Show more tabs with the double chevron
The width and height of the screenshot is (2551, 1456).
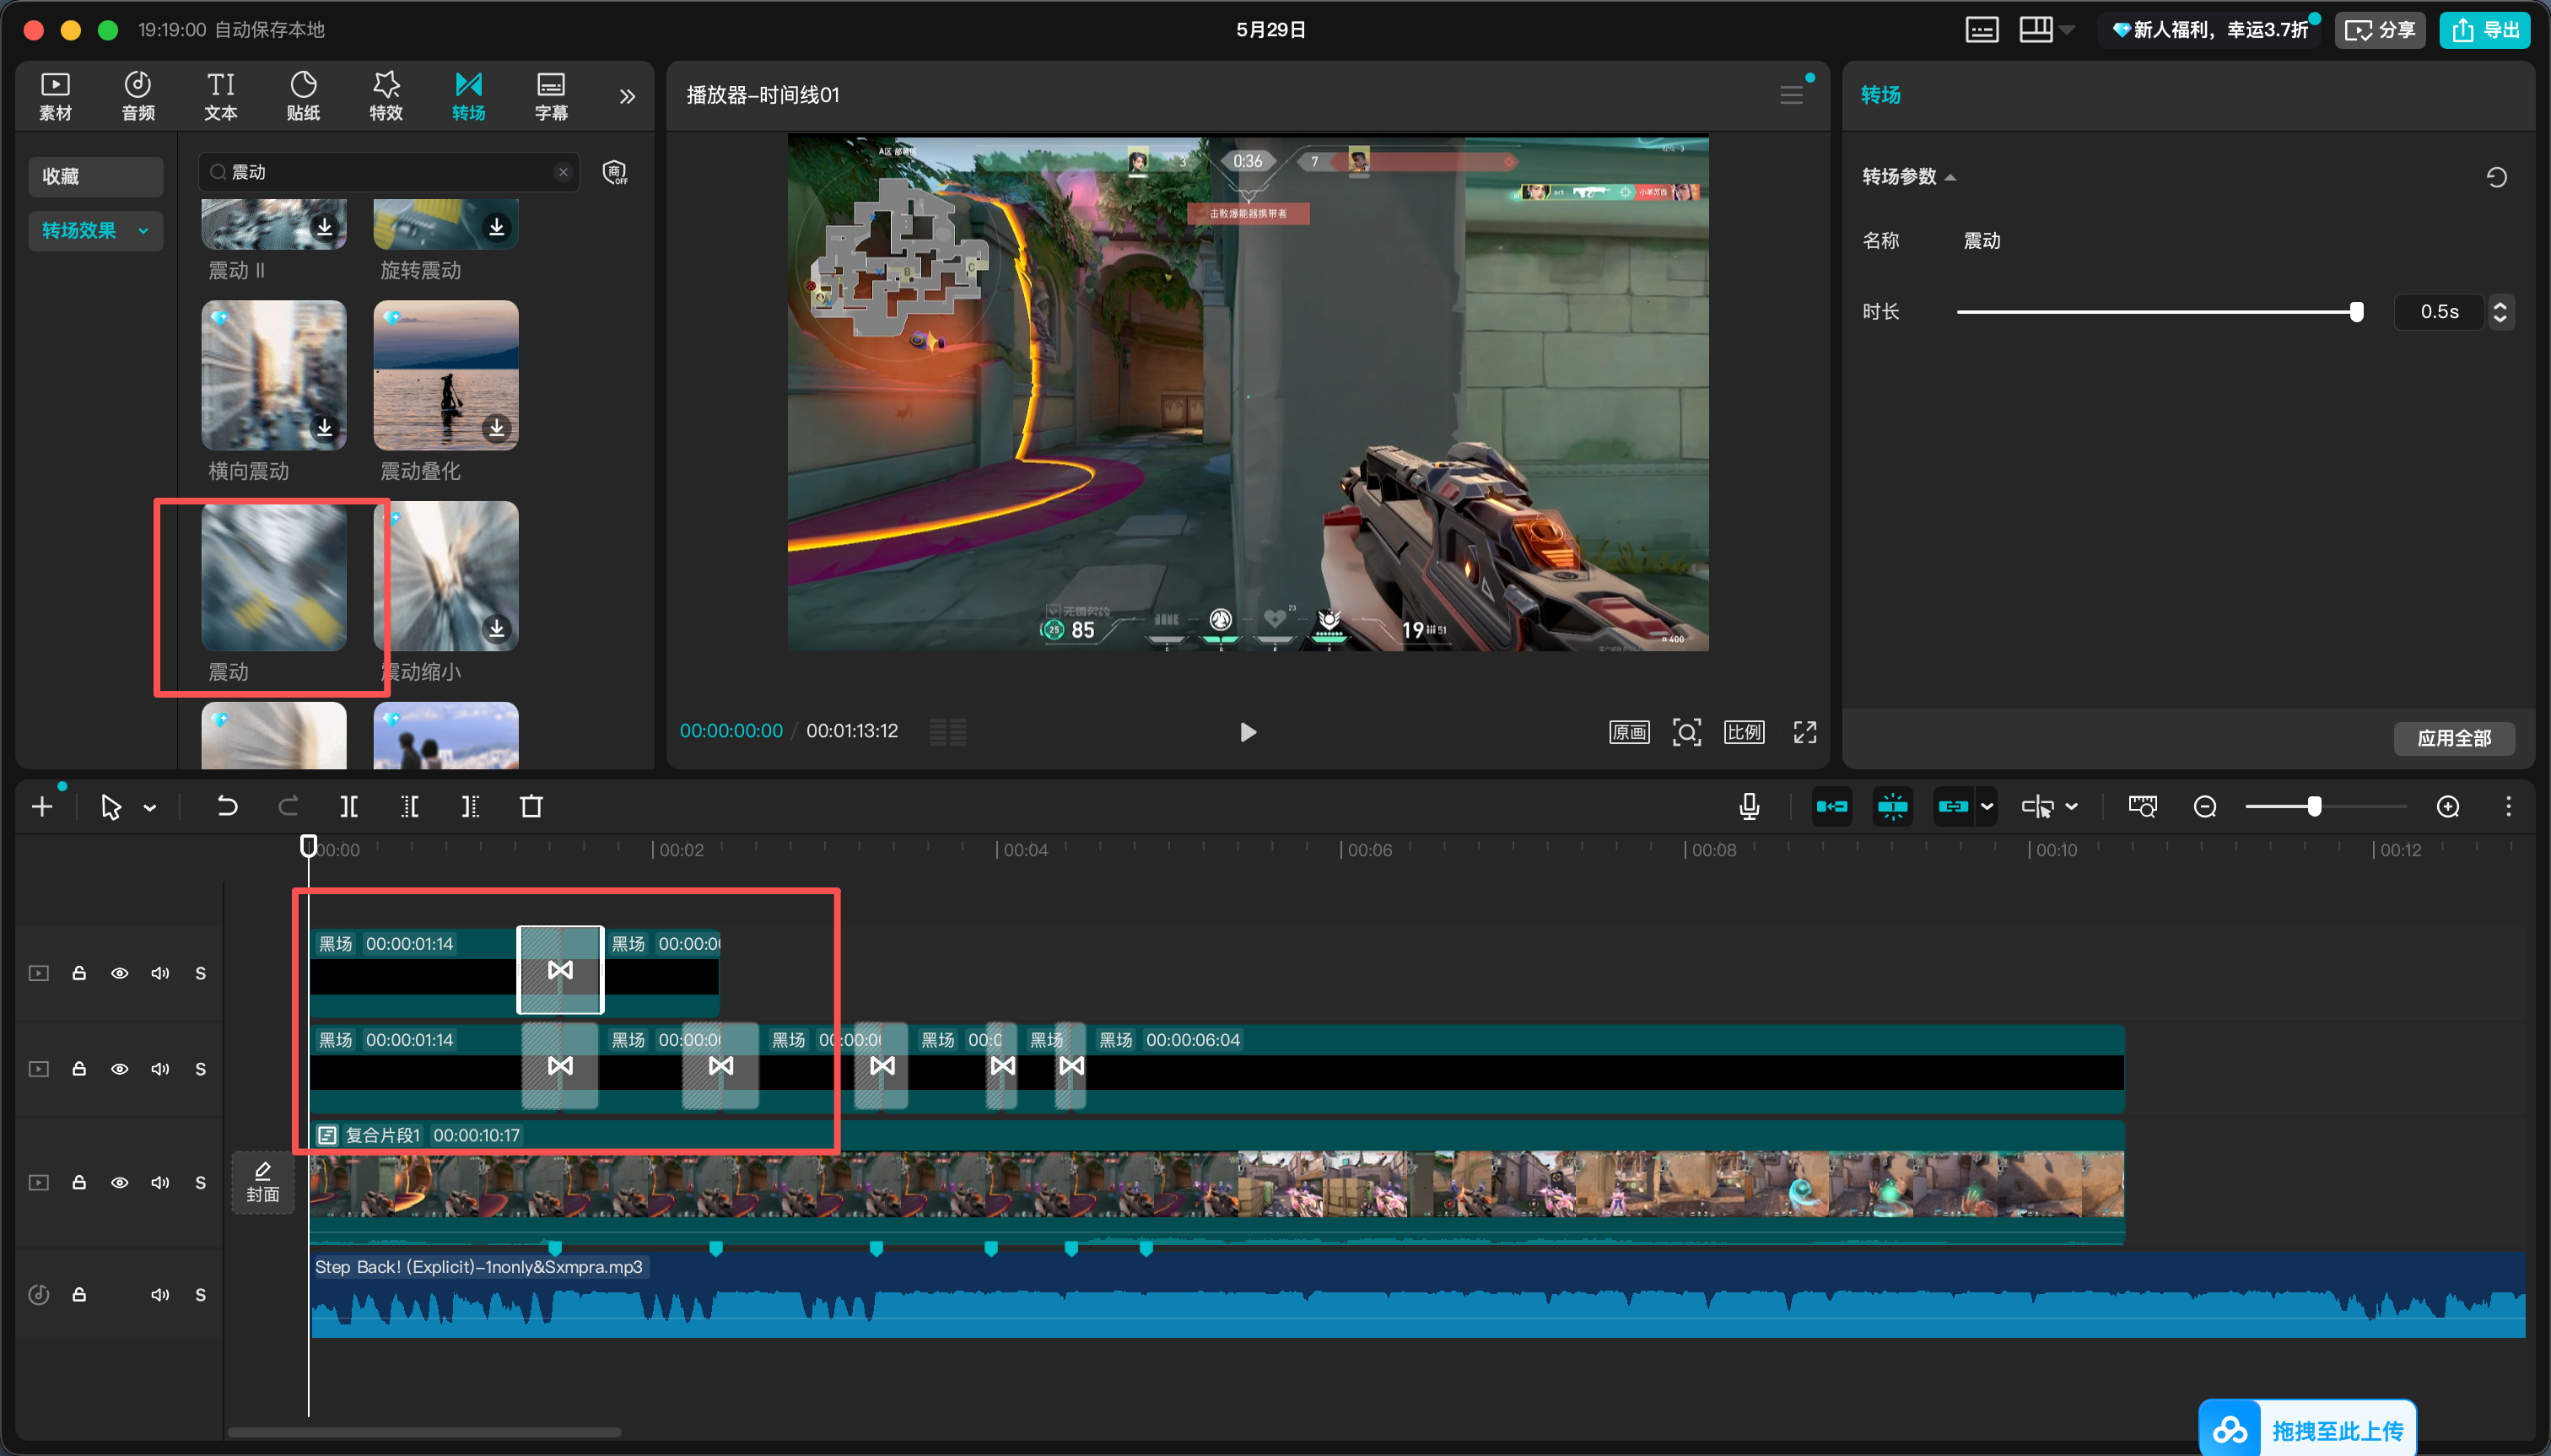click(627, 96)
